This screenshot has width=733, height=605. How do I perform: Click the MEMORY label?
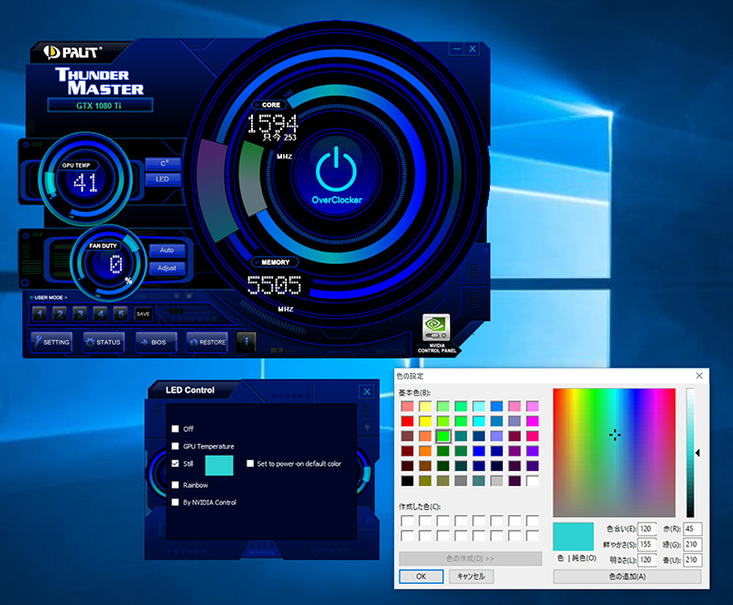pyautogui.click(x=276, y=262)
